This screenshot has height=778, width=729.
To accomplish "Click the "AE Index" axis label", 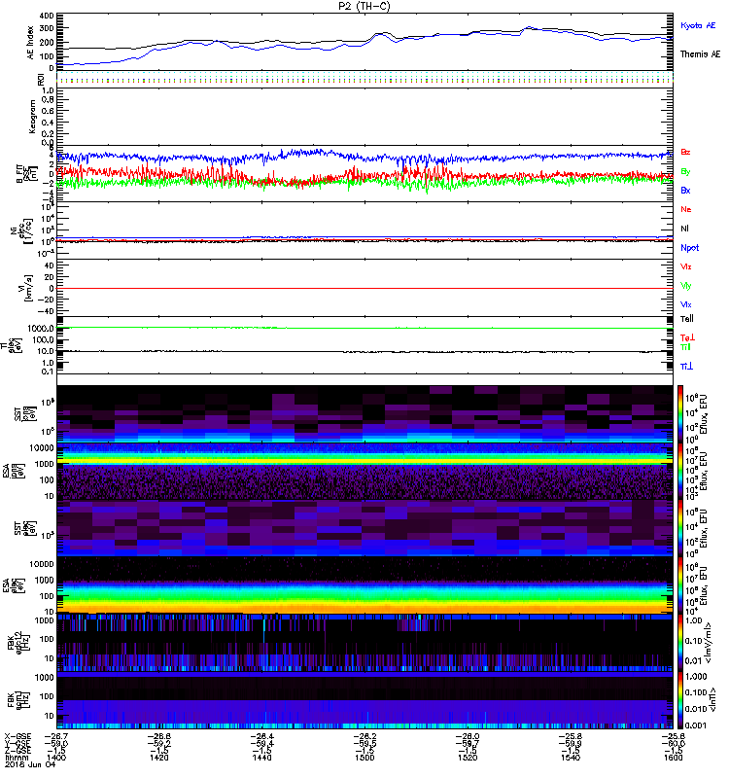I will tap(30, 42).
